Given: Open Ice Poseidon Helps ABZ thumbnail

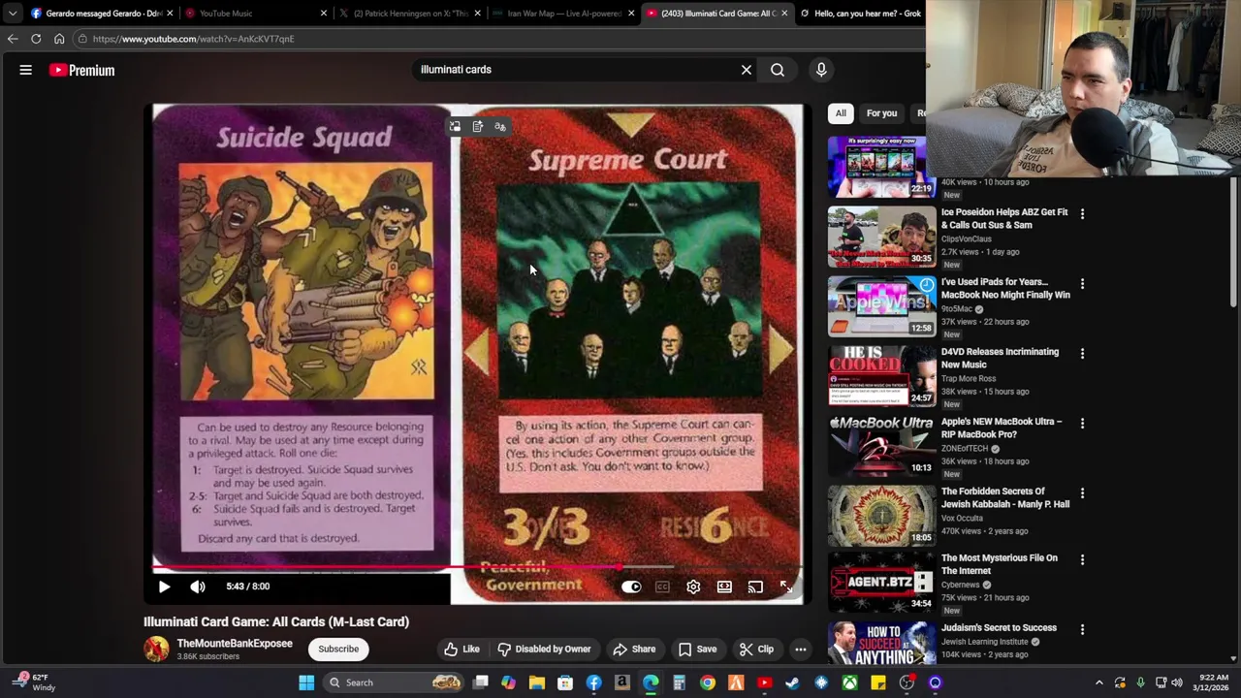Looking at the screenshot, I should (x=881, y=237).
